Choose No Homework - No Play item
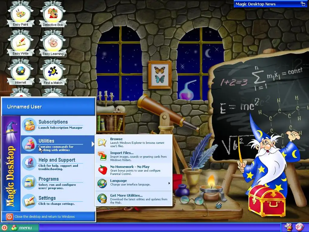 click(x=134, y=170)
